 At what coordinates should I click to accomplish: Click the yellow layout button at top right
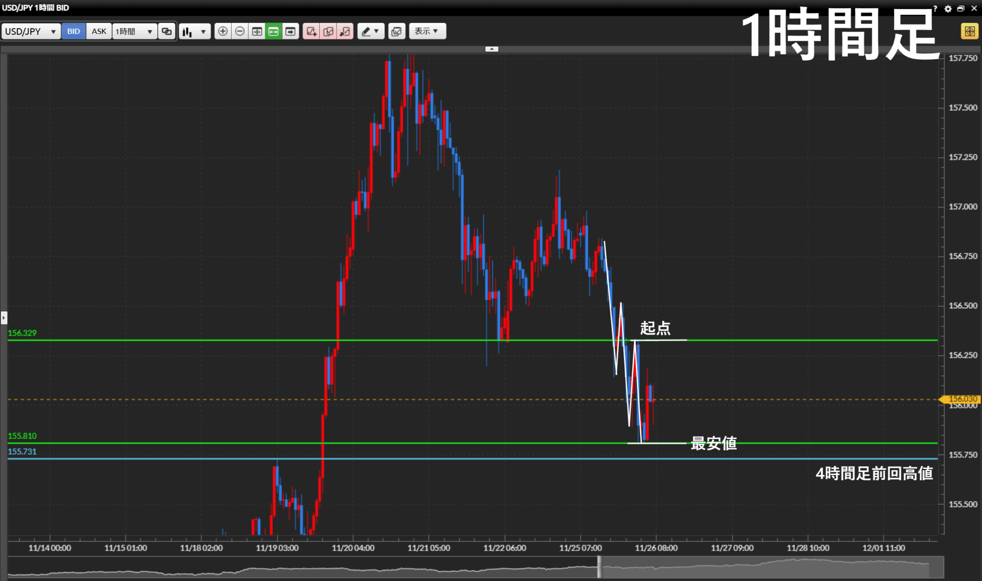[970, 32]
